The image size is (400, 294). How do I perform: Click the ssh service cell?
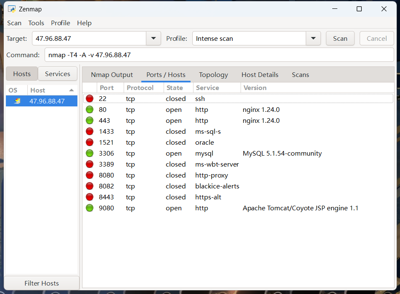tap(200, 99)
